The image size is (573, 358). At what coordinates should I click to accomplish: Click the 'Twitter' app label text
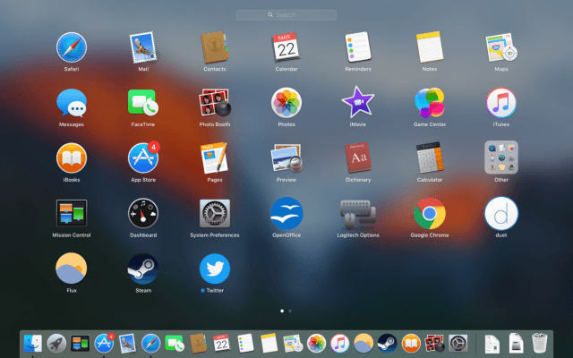pos(215,290)
